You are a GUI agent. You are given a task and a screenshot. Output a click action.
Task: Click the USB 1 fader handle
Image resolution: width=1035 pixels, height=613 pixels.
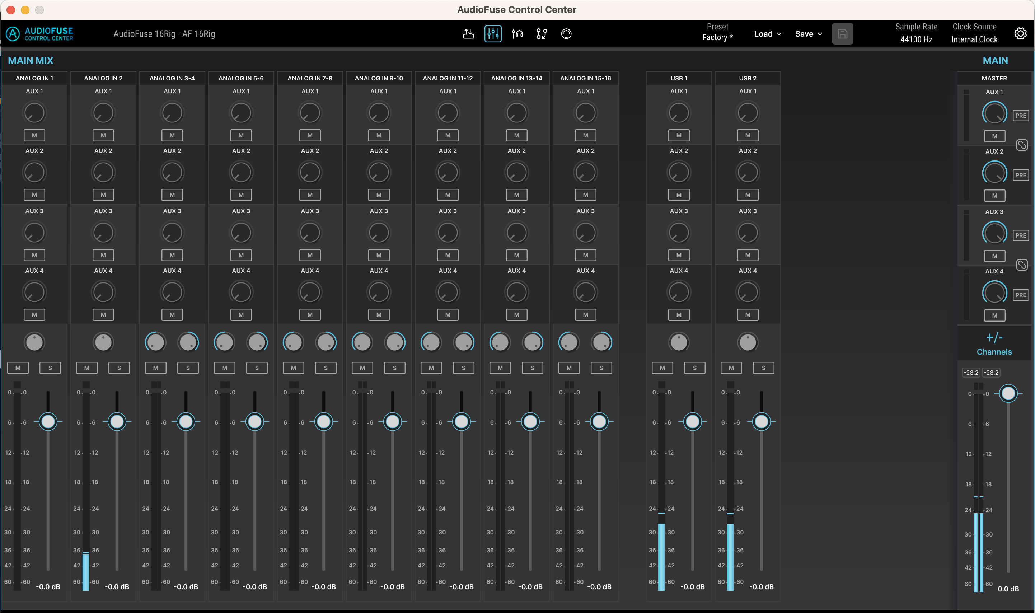(x=692, y=422)
